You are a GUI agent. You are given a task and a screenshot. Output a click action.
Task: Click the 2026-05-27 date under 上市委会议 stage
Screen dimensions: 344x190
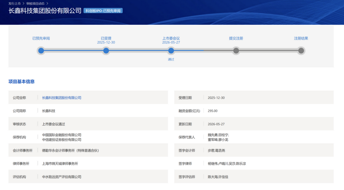coord(171,43)
